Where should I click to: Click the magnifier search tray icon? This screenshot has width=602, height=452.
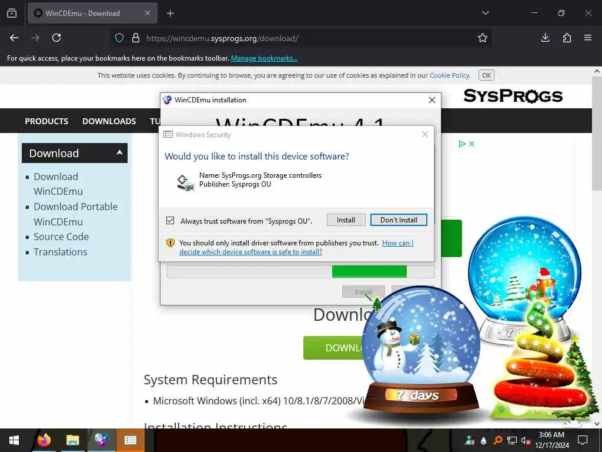pyautogui.click(x=497, y=440)
